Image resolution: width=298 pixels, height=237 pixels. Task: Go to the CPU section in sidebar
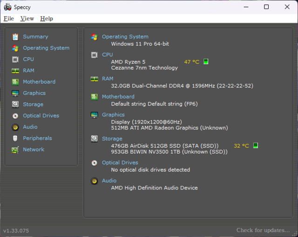tap(28, 59)
